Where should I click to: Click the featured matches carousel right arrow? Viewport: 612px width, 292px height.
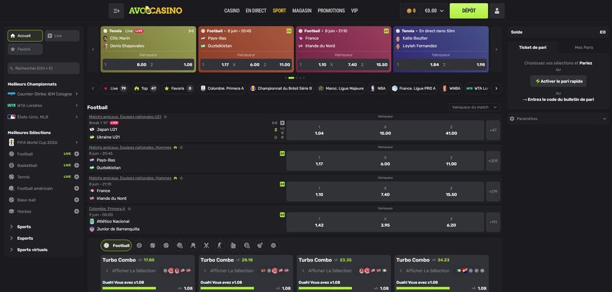point(496,49)
